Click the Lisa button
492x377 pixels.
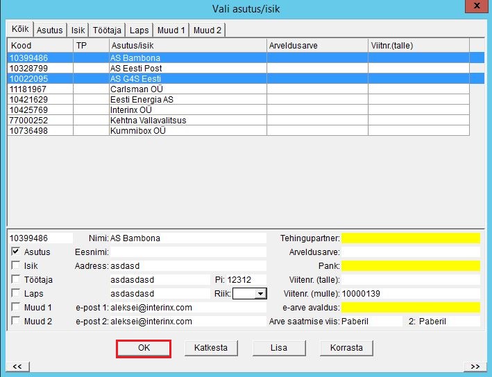279,348
